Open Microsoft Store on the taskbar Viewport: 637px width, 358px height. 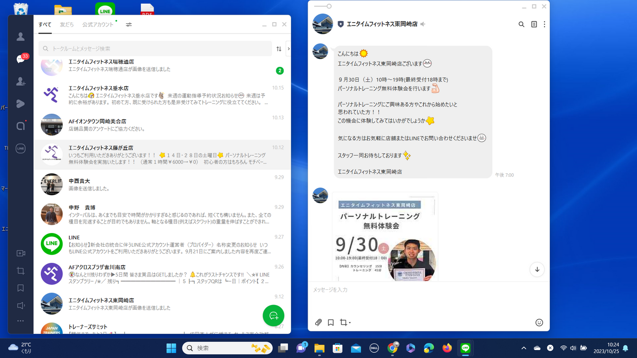point(337,348)
